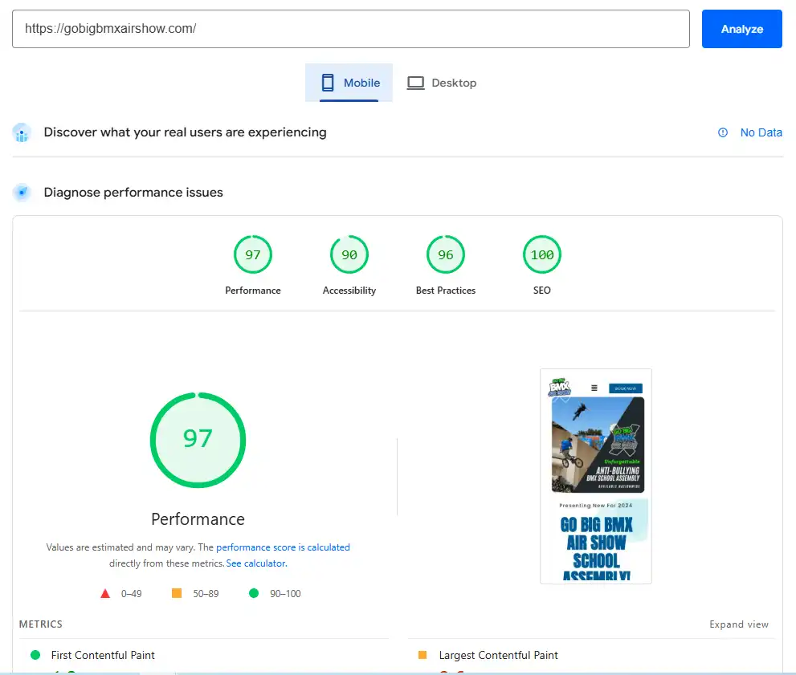Click the orange Largest Contentful Paint indicator
This screenshot has width=796, height=675.
coord(422,655)
